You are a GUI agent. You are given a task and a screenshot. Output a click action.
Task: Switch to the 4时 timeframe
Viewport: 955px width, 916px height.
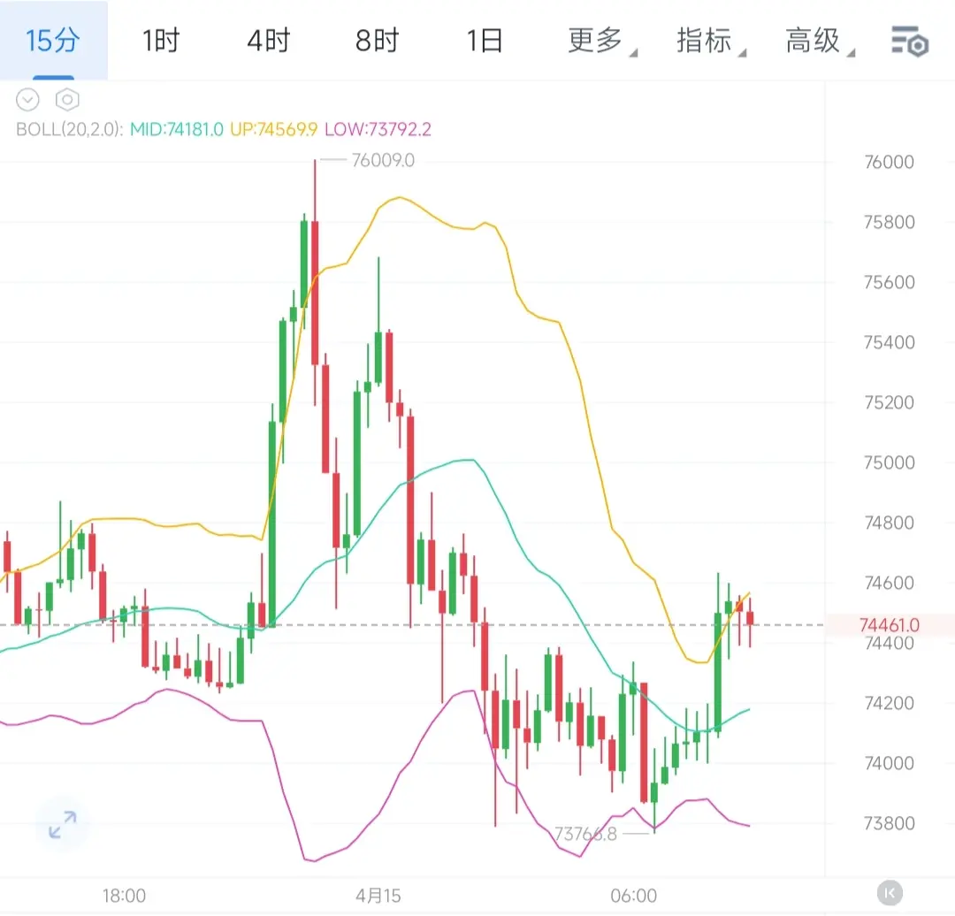pos(269,41)
